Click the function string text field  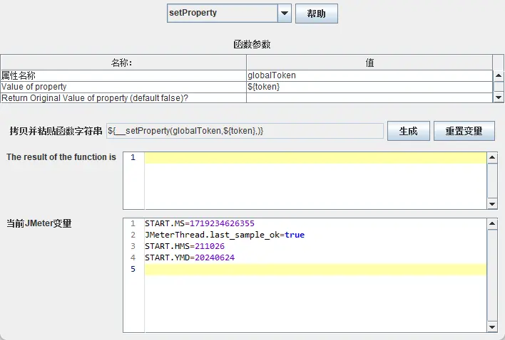coord(245,131)
